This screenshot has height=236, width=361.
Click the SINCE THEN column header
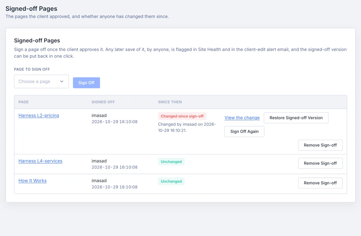(x=170, y=102)
